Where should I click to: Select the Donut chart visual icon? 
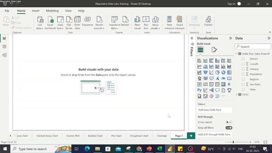(223, 72)
